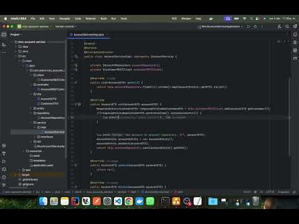Image resolution: width=299 pixels, height=224 pixels.
Task: Select IAccountRepository in the project tree
Action: click(51, 118)
